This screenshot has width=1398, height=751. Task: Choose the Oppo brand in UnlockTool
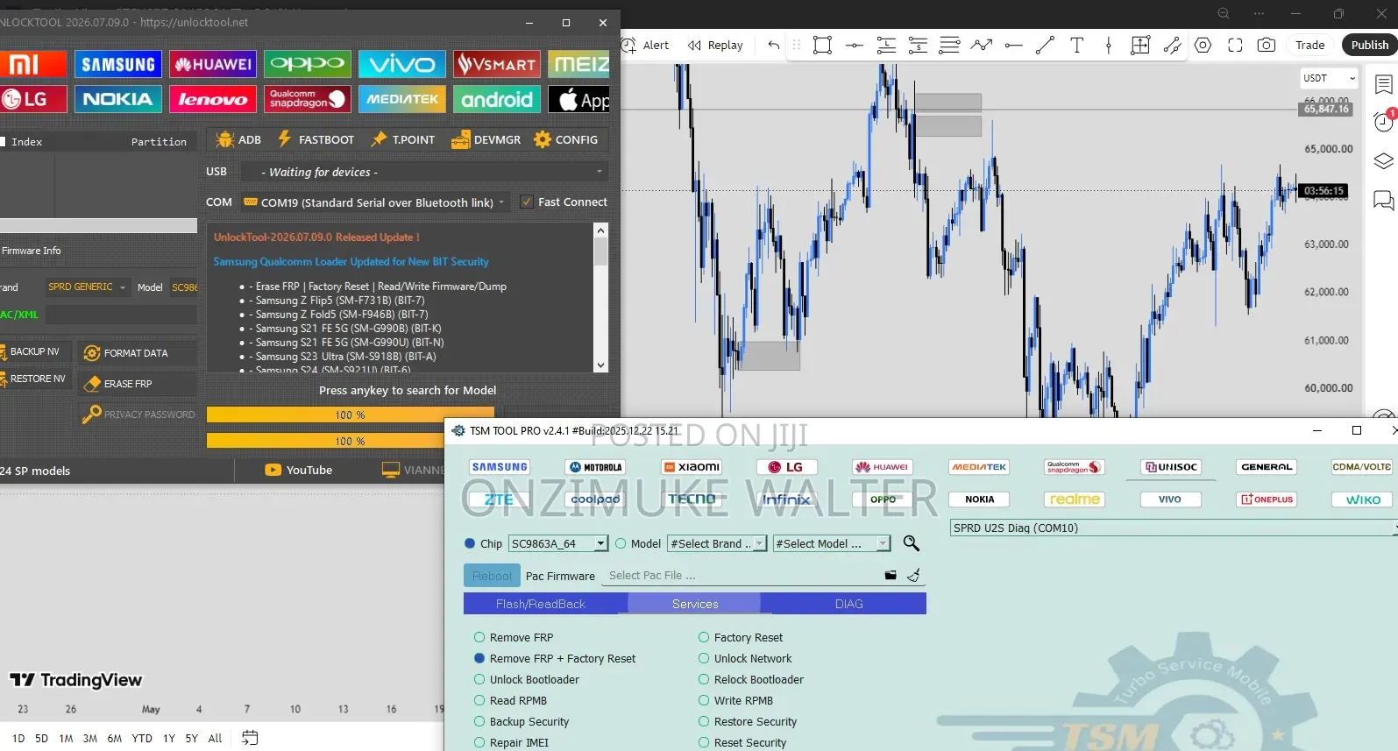(308, 64)
